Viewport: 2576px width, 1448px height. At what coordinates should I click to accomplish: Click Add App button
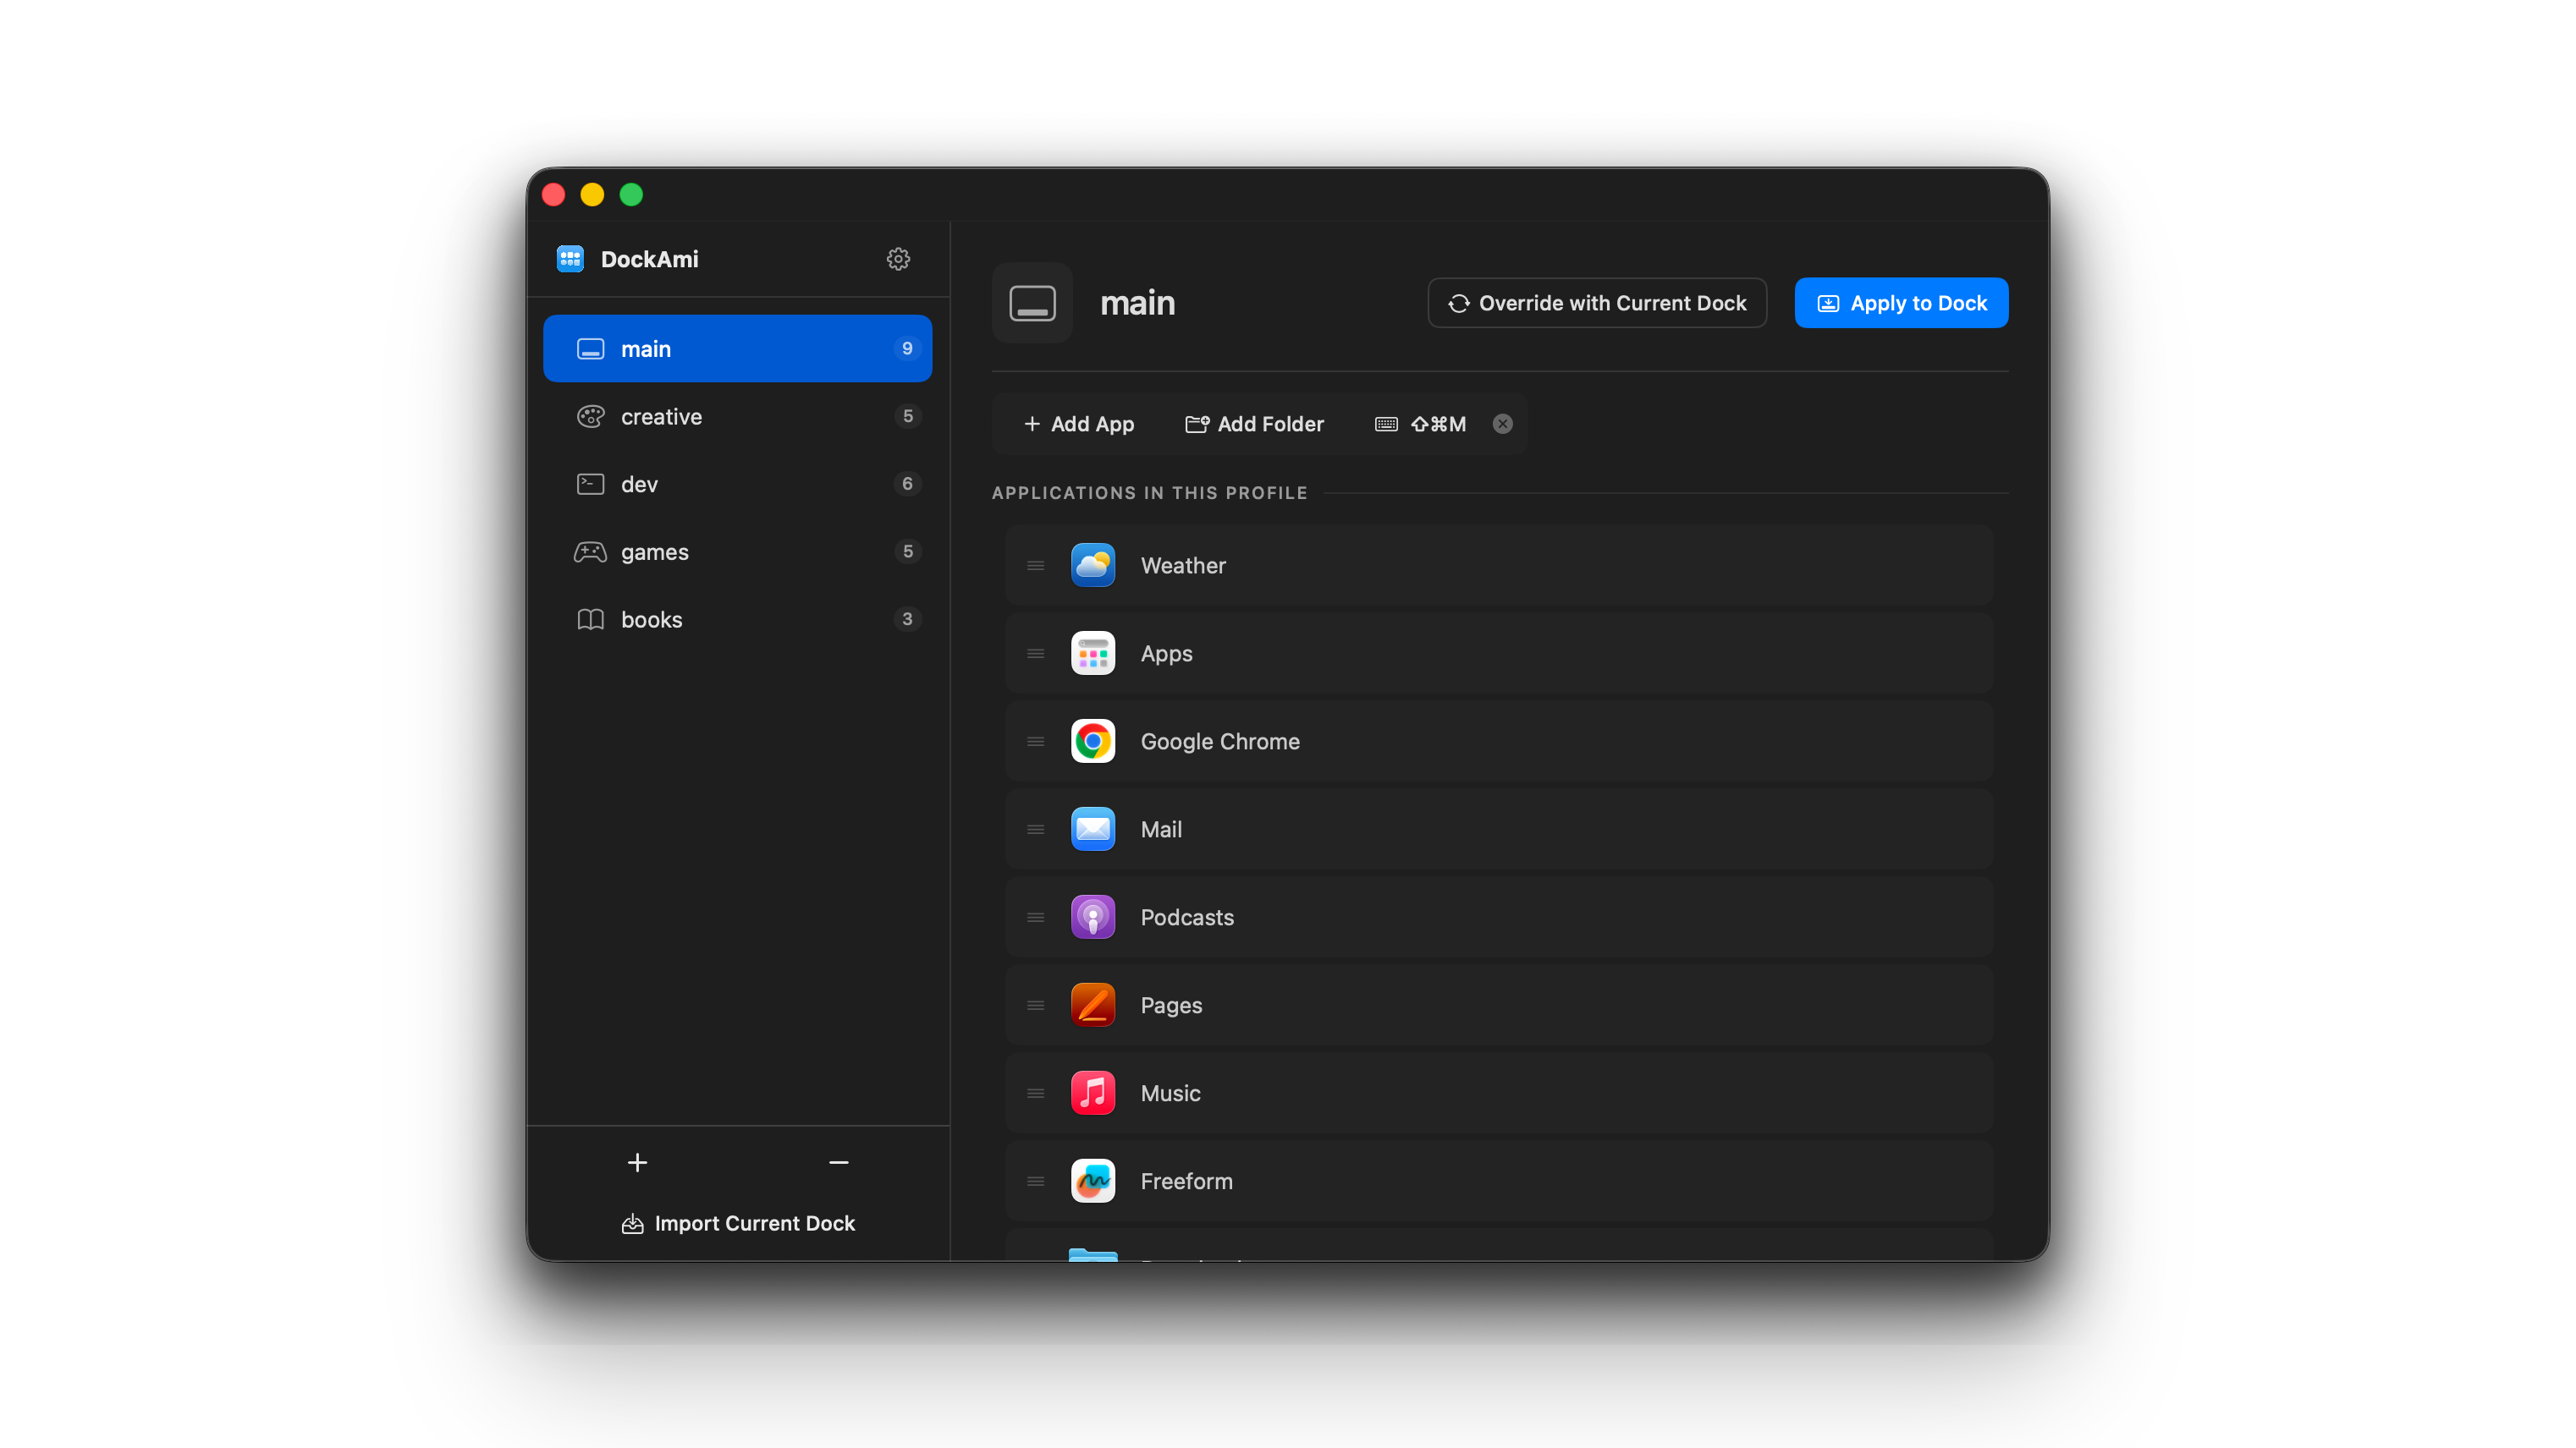pyautogui.click(x=1079, y=424)
